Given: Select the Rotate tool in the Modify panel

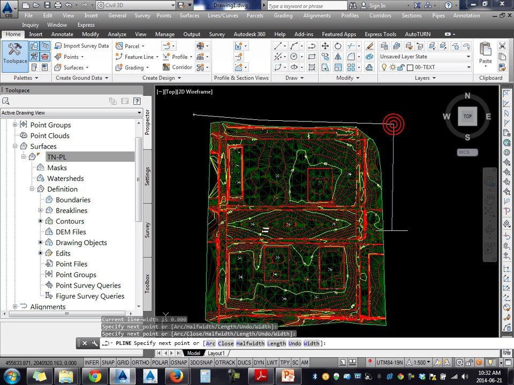Looking at the screenshot, I should click(338, 46).
